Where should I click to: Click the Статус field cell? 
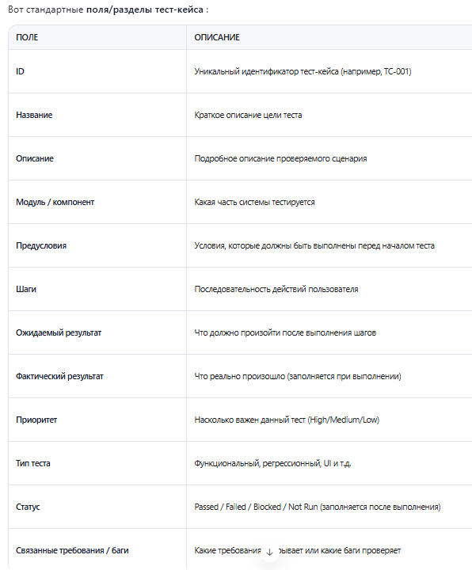pyautogui.click(x=97, y=507)
